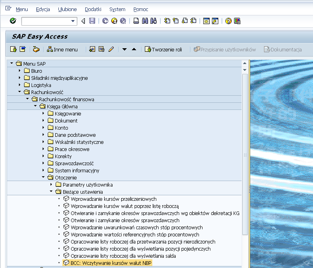Screen dimensions: 313x268
Task: Click the Create New Session icon
Action: click(206, 21)
